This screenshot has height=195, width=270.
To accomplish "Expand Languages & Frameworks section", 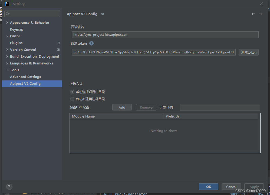I will pos(7,63).
